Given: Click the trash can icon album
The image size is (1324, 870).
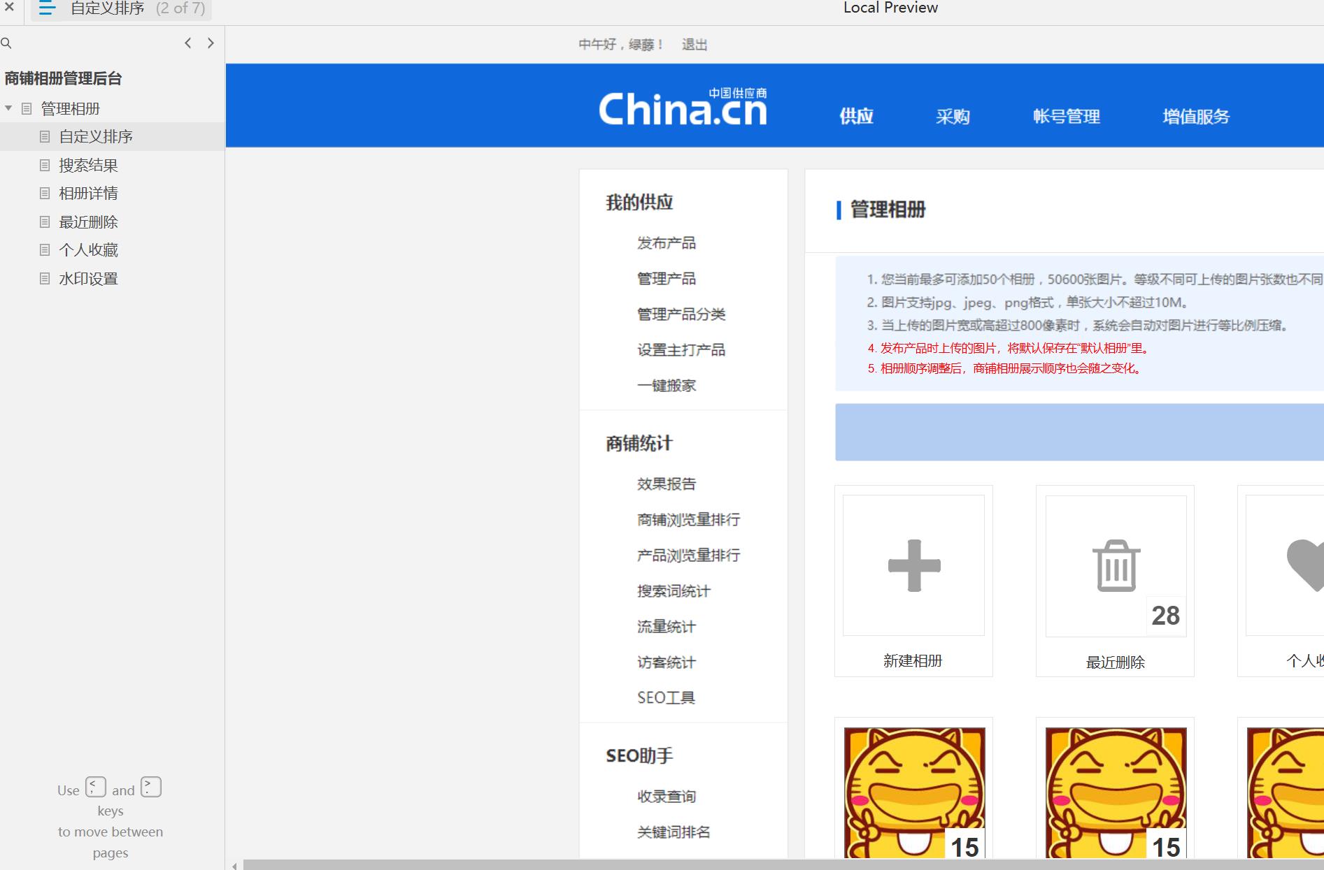Looking at the screenshot, I should 1116,565.
